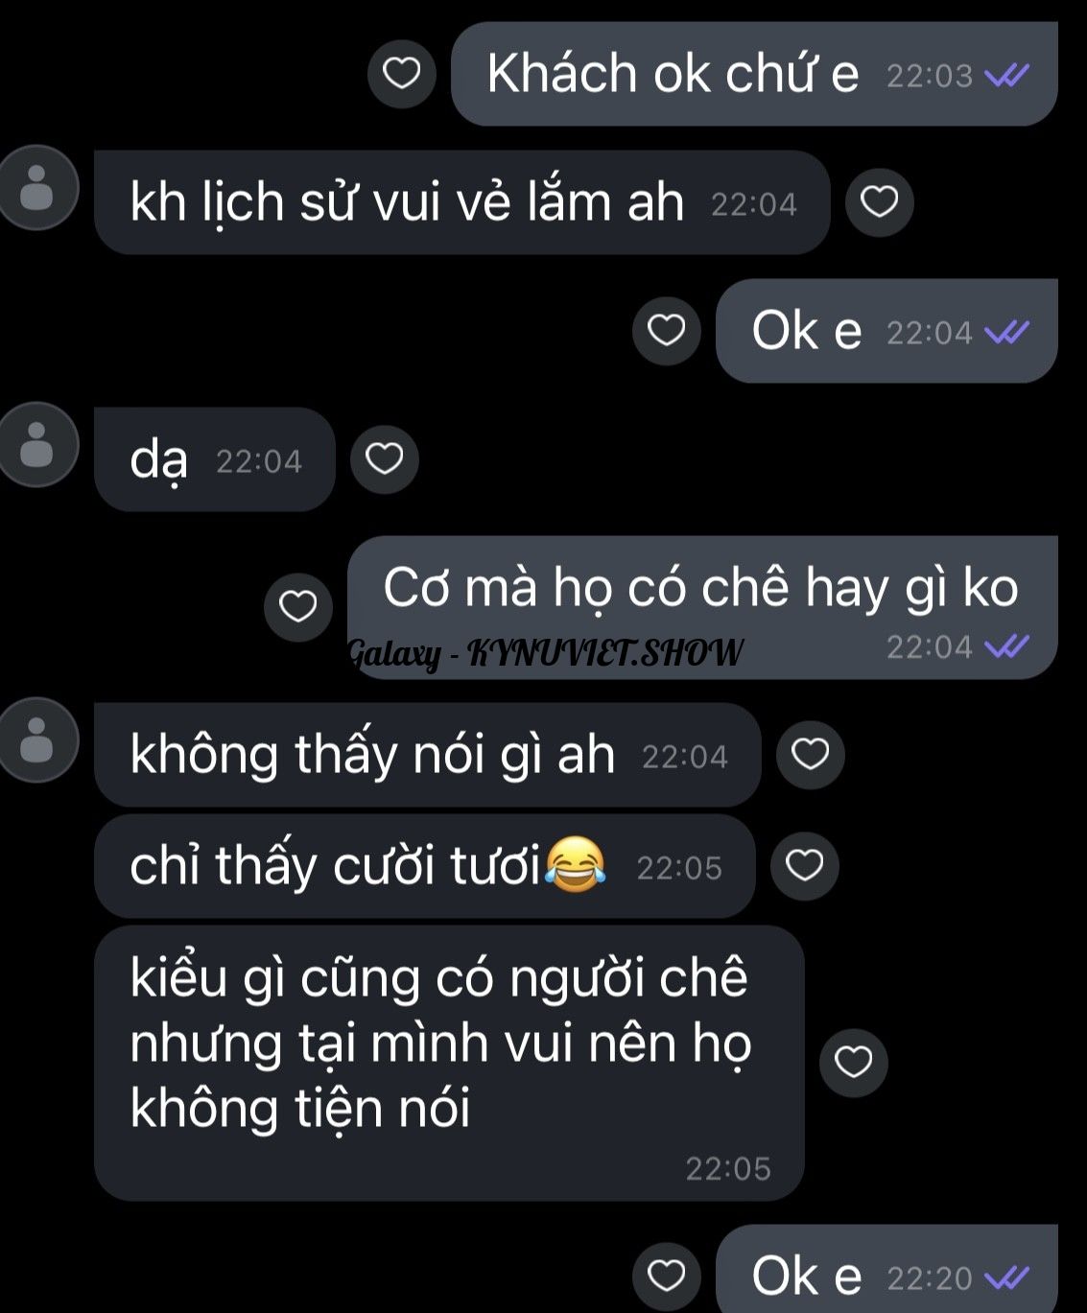The image size is (1087, 1313).
Task: Like the long "kiểu gì cũng có người chê" message
Action: pyautogui.click(x=853, y=1063)
